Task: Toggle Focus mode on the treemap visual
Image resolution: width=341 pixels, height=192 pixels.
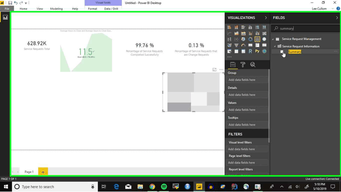Action: pyautogui.click(x=214, y=70)
